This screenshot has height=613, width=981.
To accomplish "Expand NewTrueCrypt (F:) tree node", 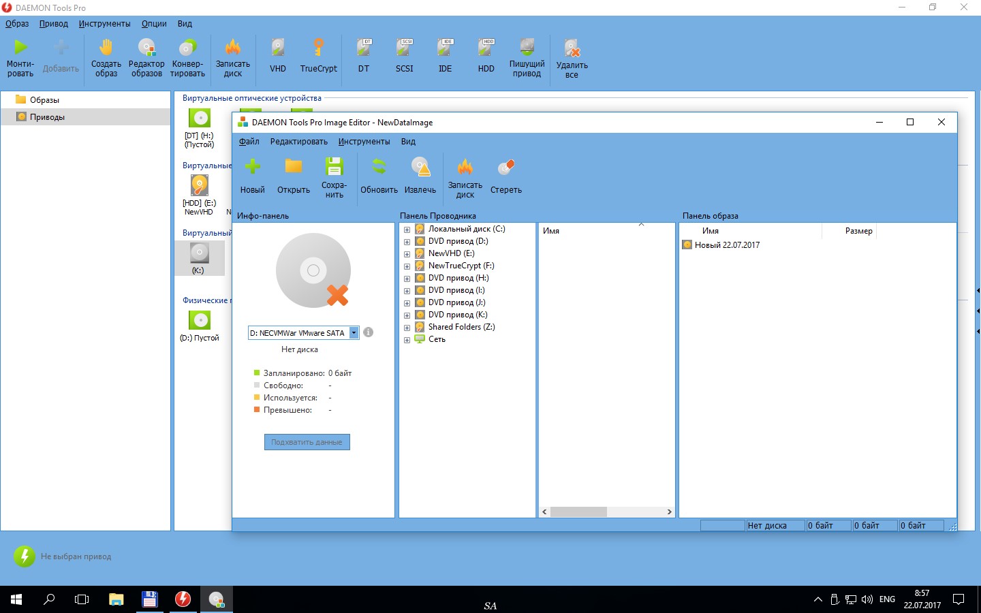I will point(407,266).
